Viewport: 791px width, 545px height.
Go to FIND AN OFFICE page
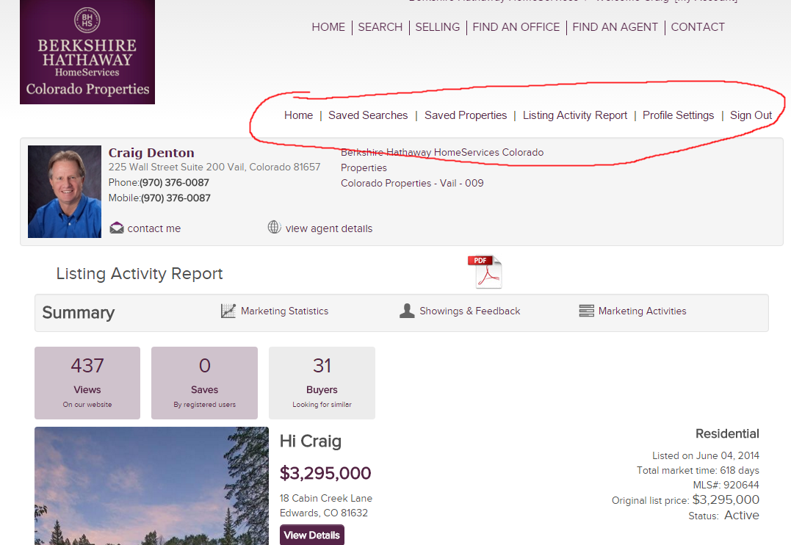point(516,27)
